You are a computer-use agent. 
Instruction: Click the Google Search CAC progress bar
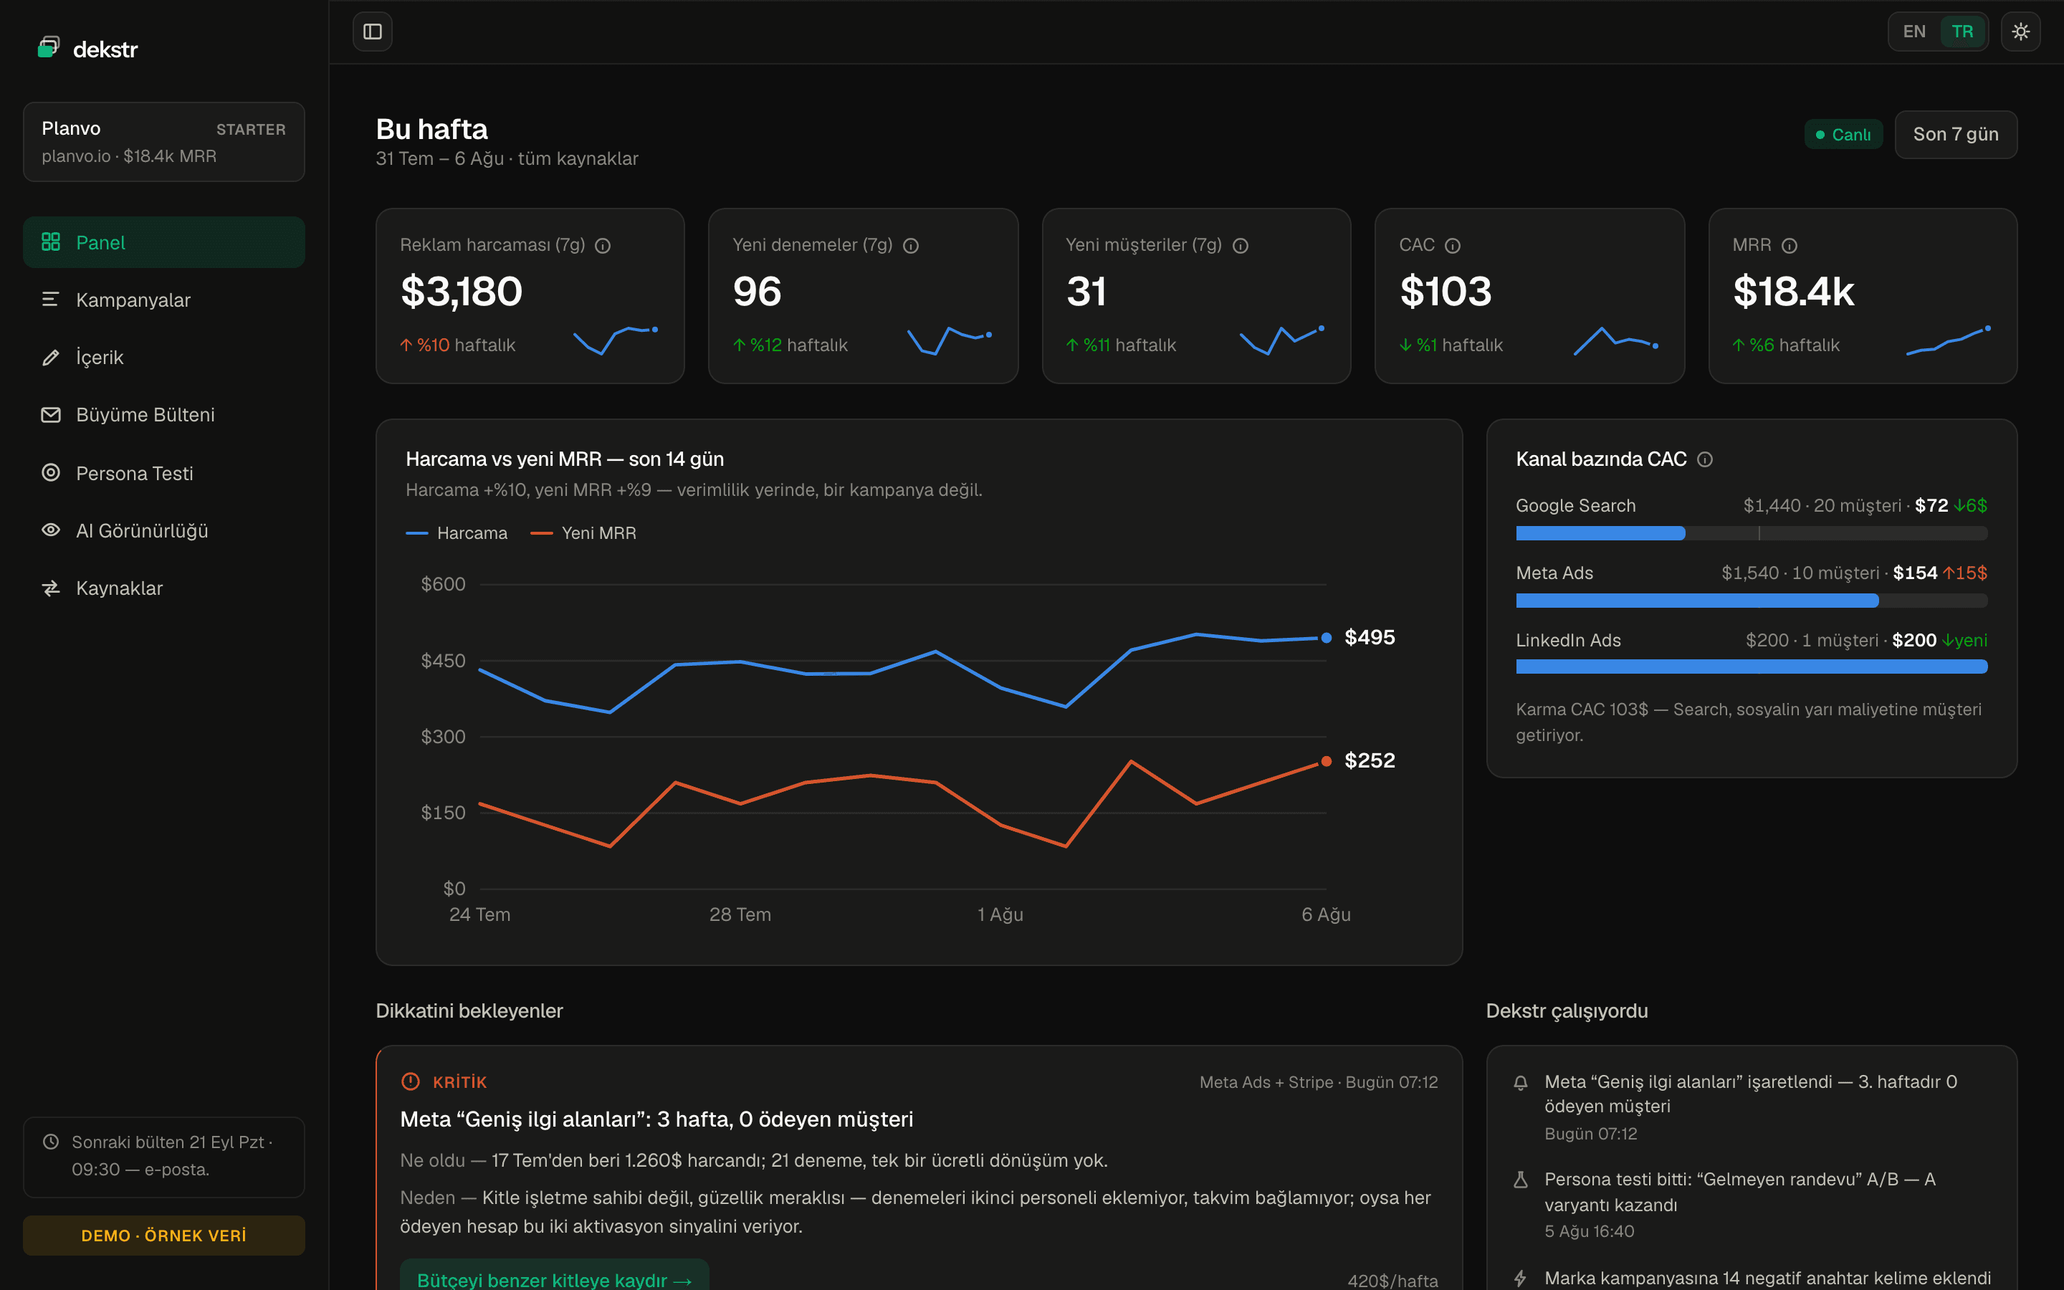coord(1751,533)
